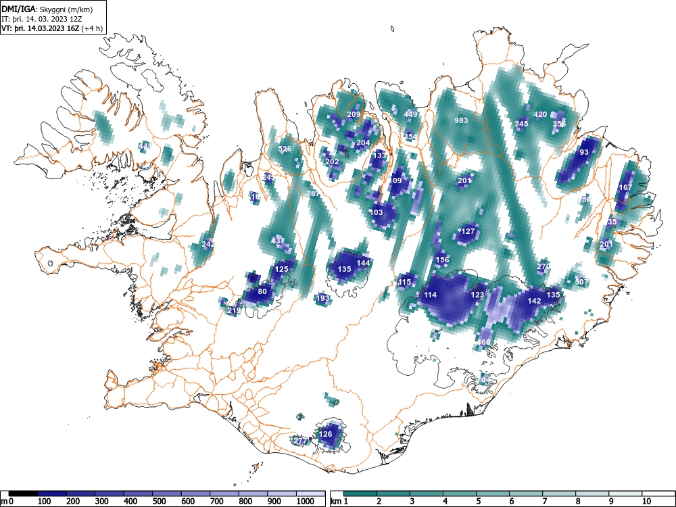The image size is (676, 507).
Task: Click the 202 value on the map
Action: tap(332, 162)
